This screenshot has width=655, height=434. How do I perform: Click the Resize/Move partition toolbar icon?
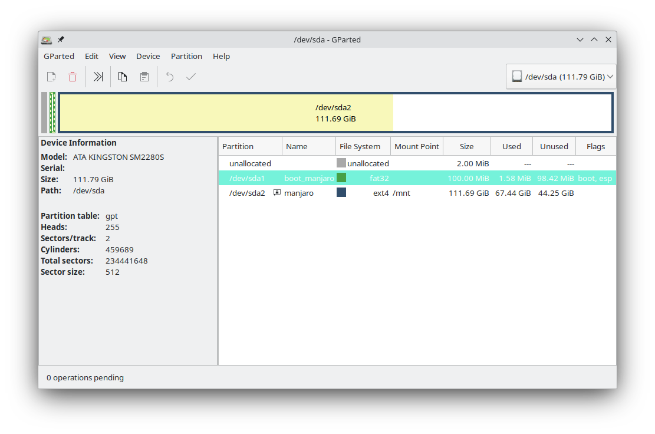tap(98, 77)
